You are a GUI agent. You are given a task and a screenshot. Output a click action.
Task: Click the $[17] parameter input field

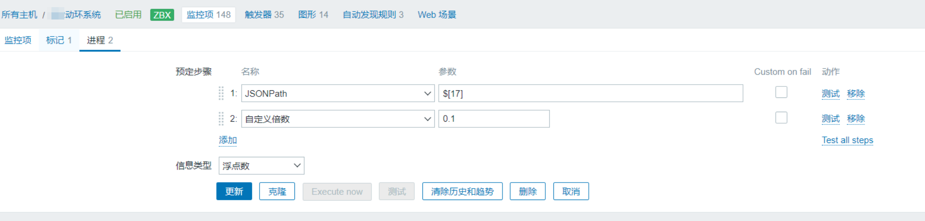(x=591, y=93)
